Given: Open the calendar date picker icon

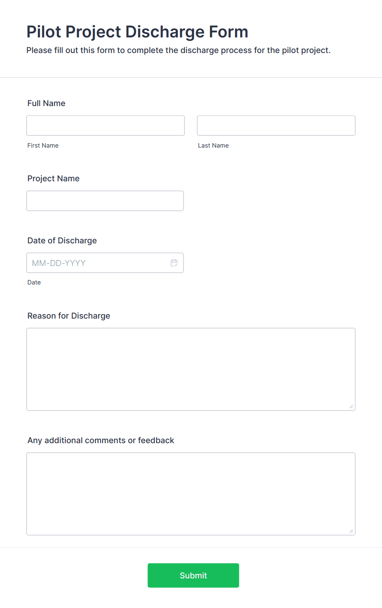Looking at the screenshot, I should [174, 263].
